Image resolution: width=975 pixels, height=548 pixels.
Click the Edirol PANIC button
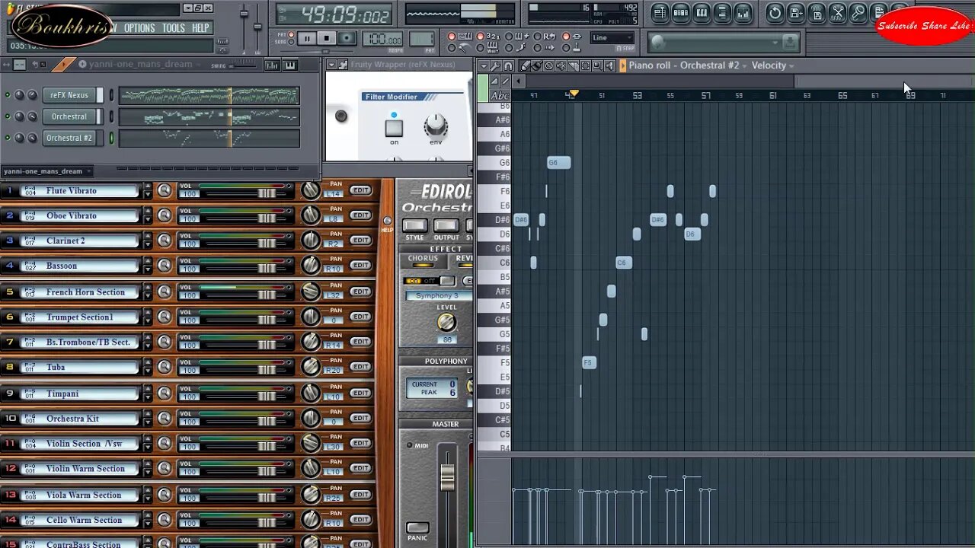[417, 527]
